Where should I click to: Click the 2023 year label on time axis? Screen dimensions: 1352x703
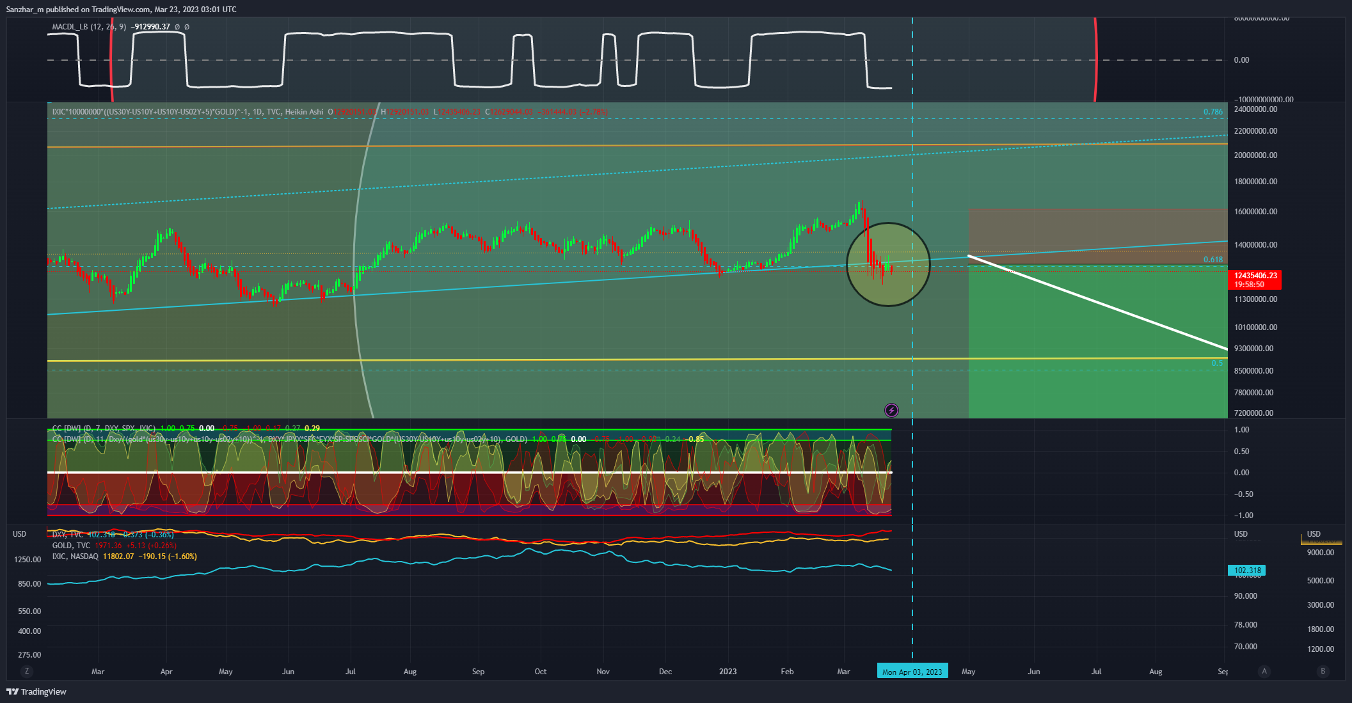[728, 672]
